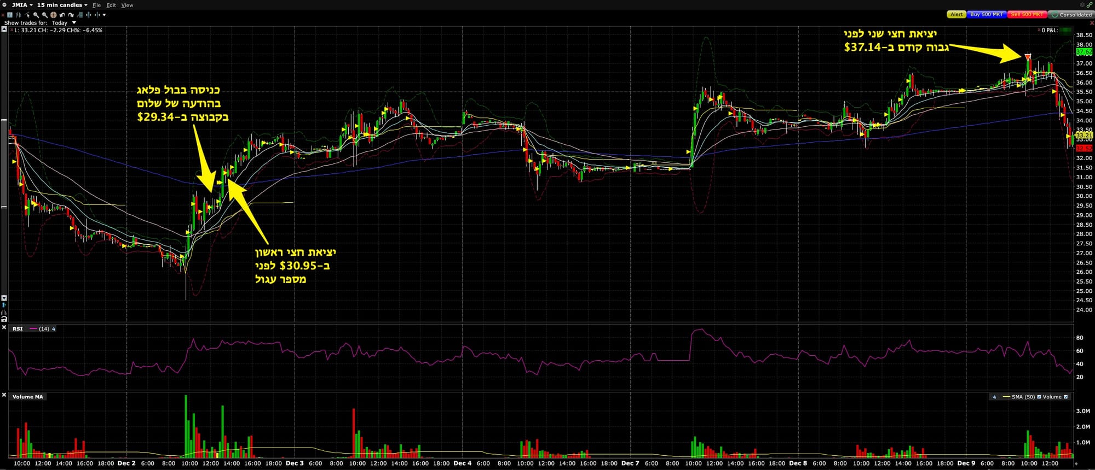Image resolution: width=1095 pixels, height=470 pixels.
Task: Open the 15 min candles dropdown
Action: pyautogui.click(x=62, y=5)
